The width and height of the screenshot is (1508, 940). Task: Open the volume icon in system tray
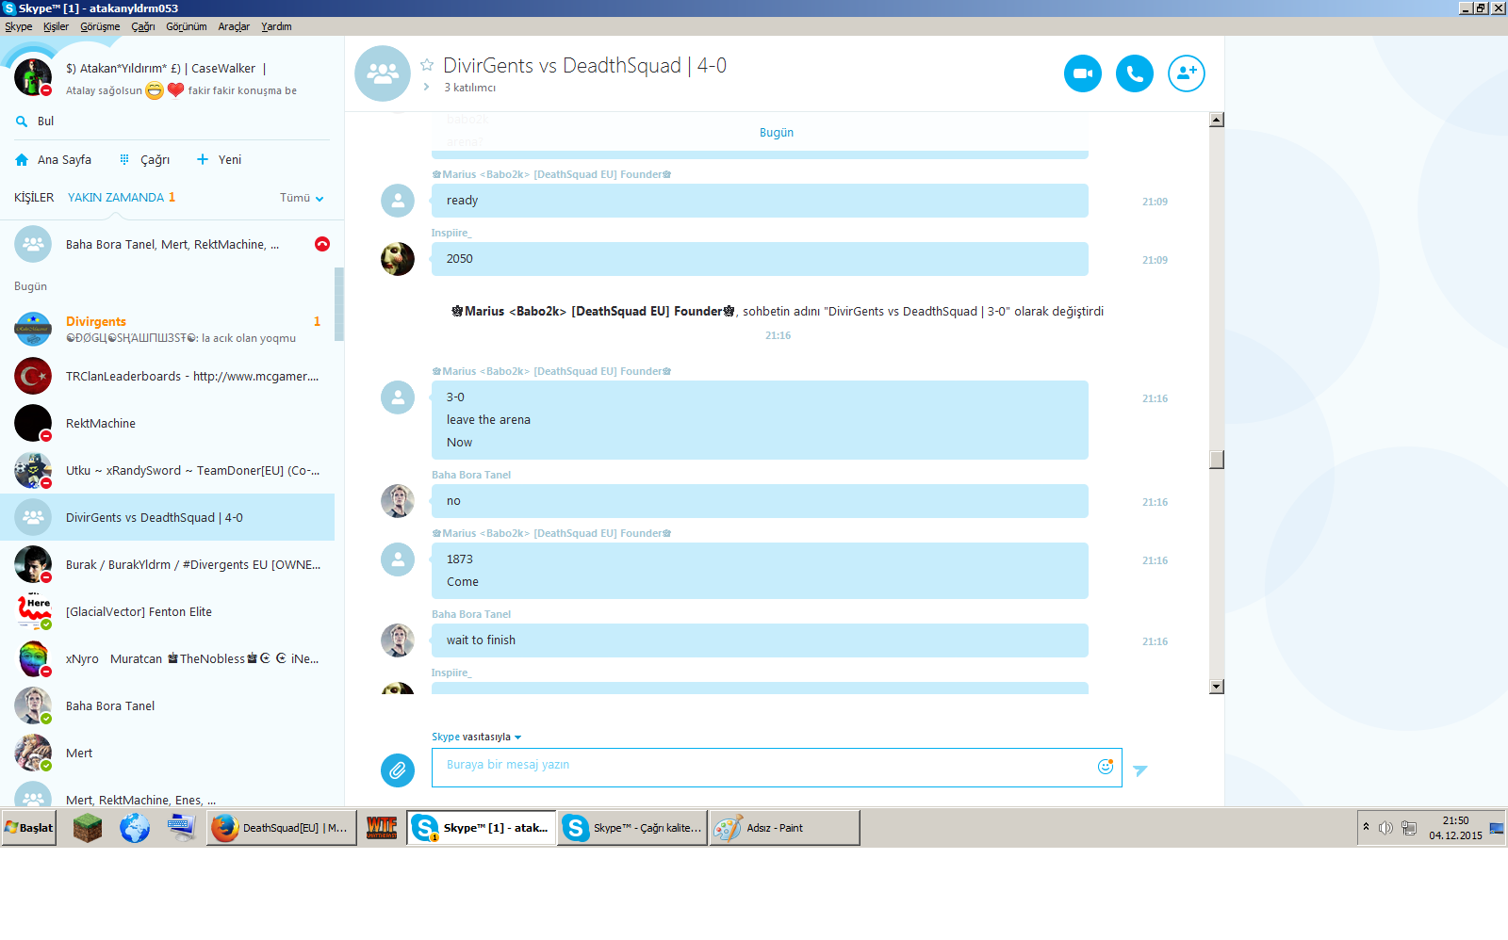coord(1385,828)
